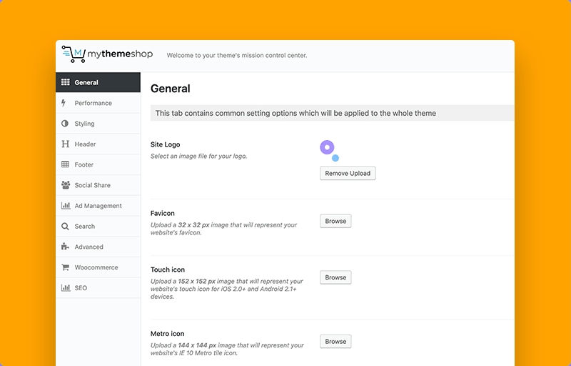This screenshot has width=571, height=366.
Task: Click the Social Share people icon
Action: [x=66, y=185]
